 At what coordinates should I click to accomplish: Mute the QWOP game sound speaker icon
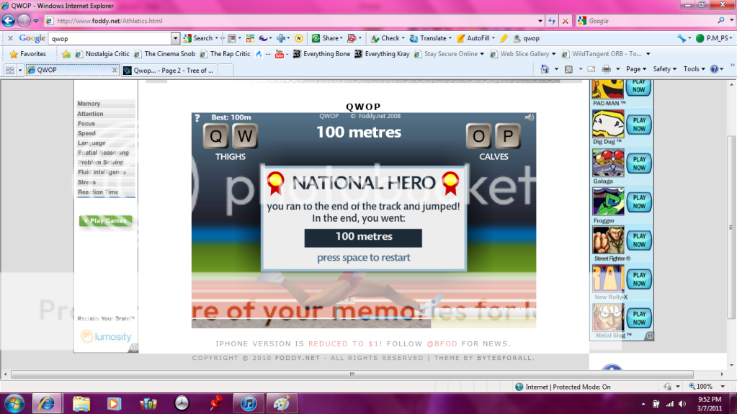click(x=530, y=117)
